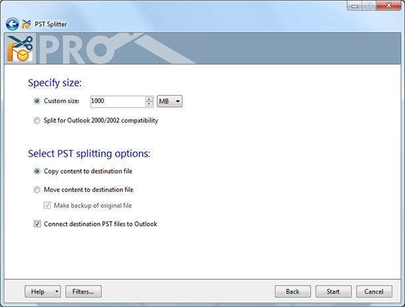Click the PST Splitter title bar icon
405x307 pixels.
(x=26, y=24)
